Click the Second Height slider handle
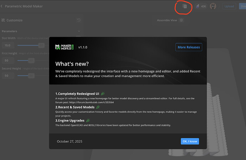Viewport: 246px width, 160px height. pos(31,76)
